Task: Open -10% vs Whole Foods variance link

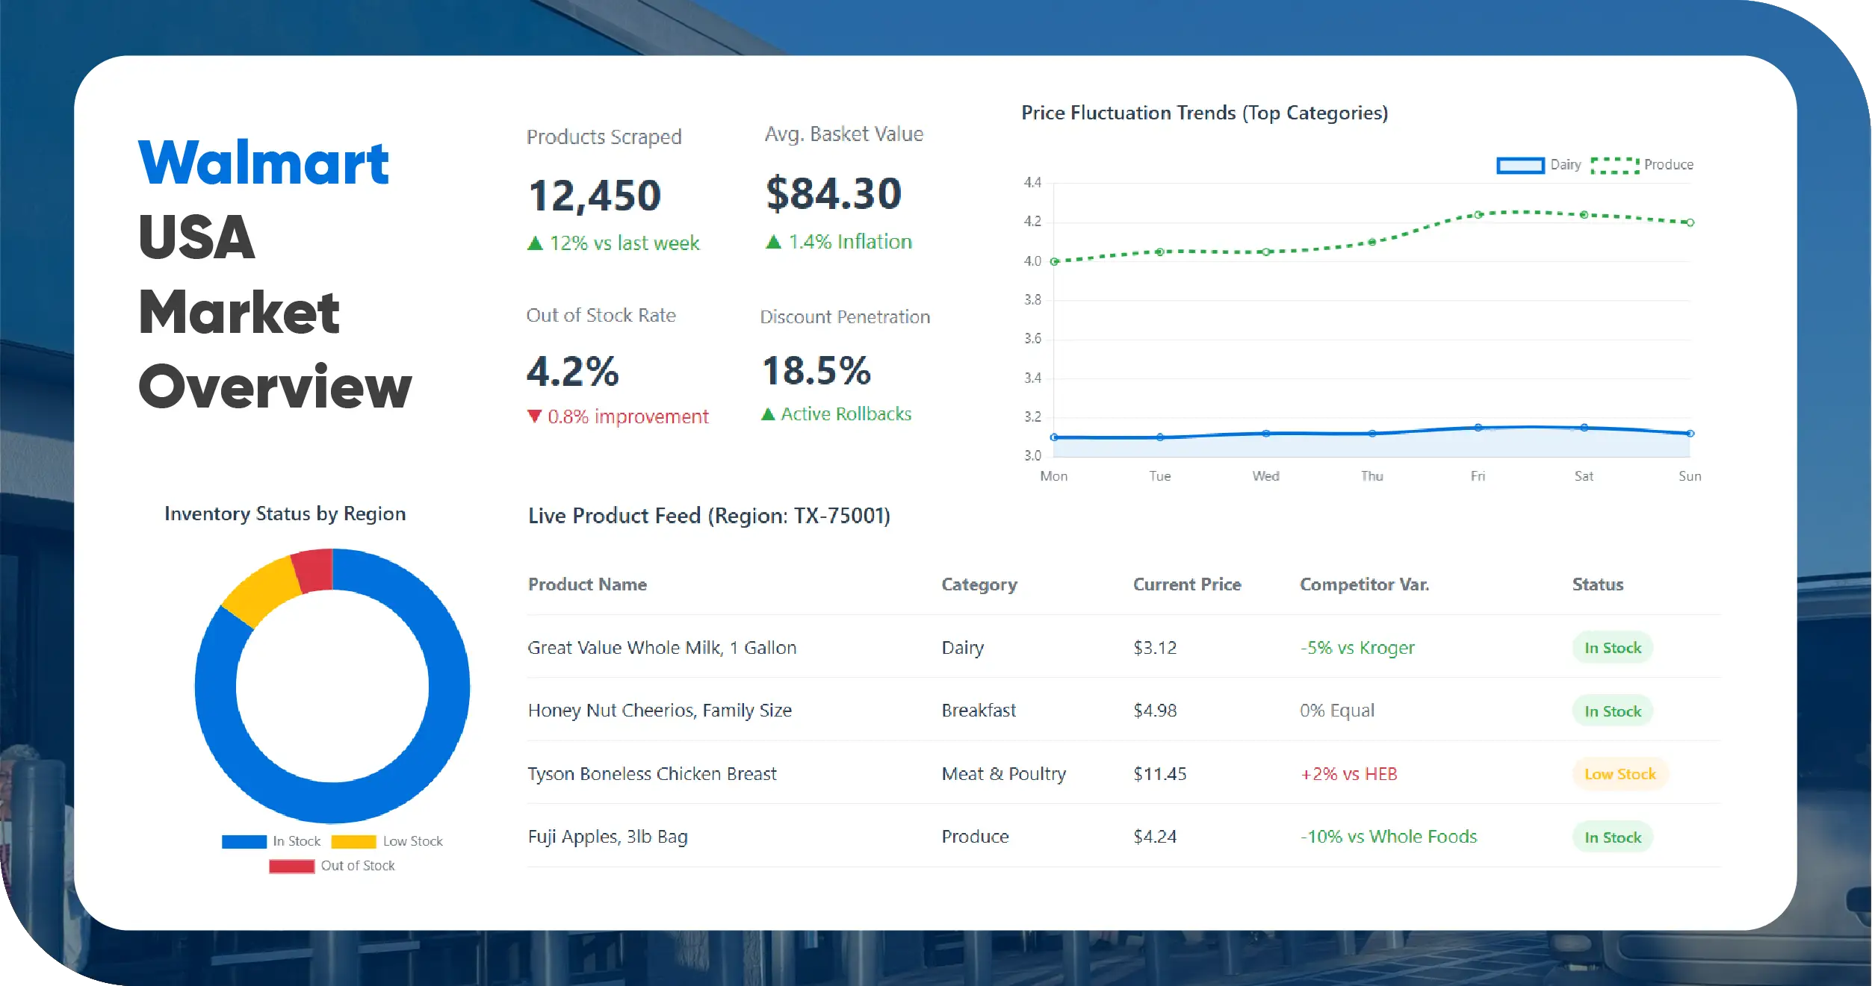Action: pyautogui.click(x=1388, y=837)
